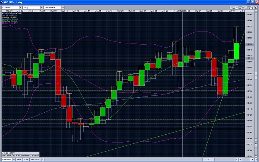Click the SMA(7) legend entry
The width and height of the screenshot is (259, 162).
pos(9,21)
